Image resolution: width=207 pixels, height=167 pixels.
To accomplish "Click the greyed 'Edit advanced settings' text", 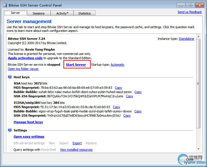I will pos(29,143).
